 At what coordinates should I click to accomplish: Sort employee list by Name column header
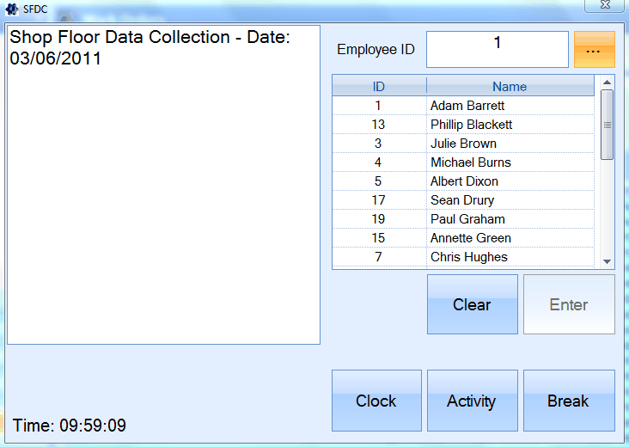point(510,86)
